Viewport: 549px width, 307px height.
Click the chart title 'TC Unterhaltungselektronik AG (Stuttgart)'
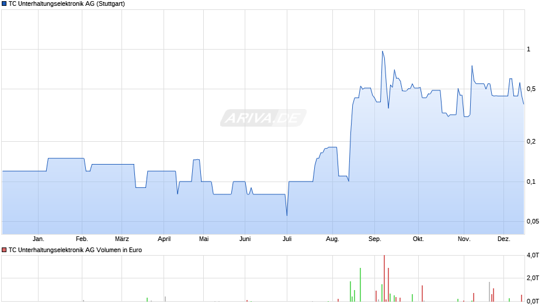(67, 4)
